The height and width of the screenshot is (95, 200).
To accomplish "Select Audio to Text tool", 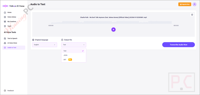I will [x=14, y=47].
